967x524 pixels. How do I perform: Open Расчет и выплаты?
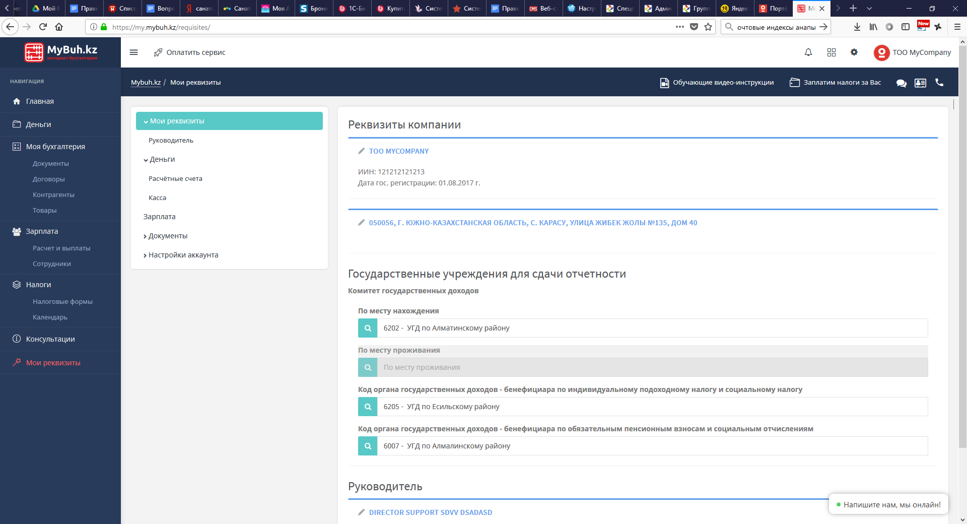coord(61,248)
